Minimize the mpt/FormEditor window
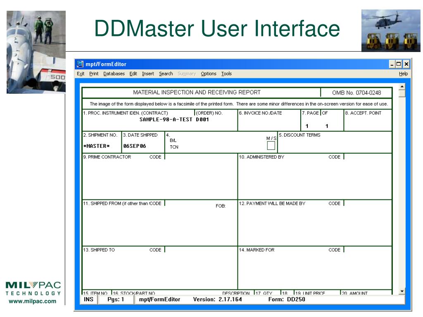 [x=392, y=64]
